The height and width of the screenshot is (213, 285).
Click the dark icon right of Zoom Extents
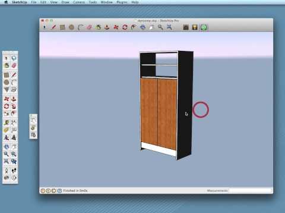186,27
